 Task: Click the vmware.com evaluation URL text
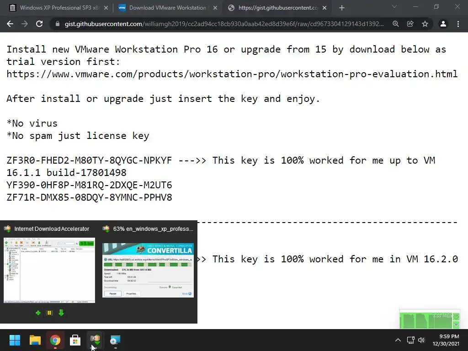coord(232,74)
